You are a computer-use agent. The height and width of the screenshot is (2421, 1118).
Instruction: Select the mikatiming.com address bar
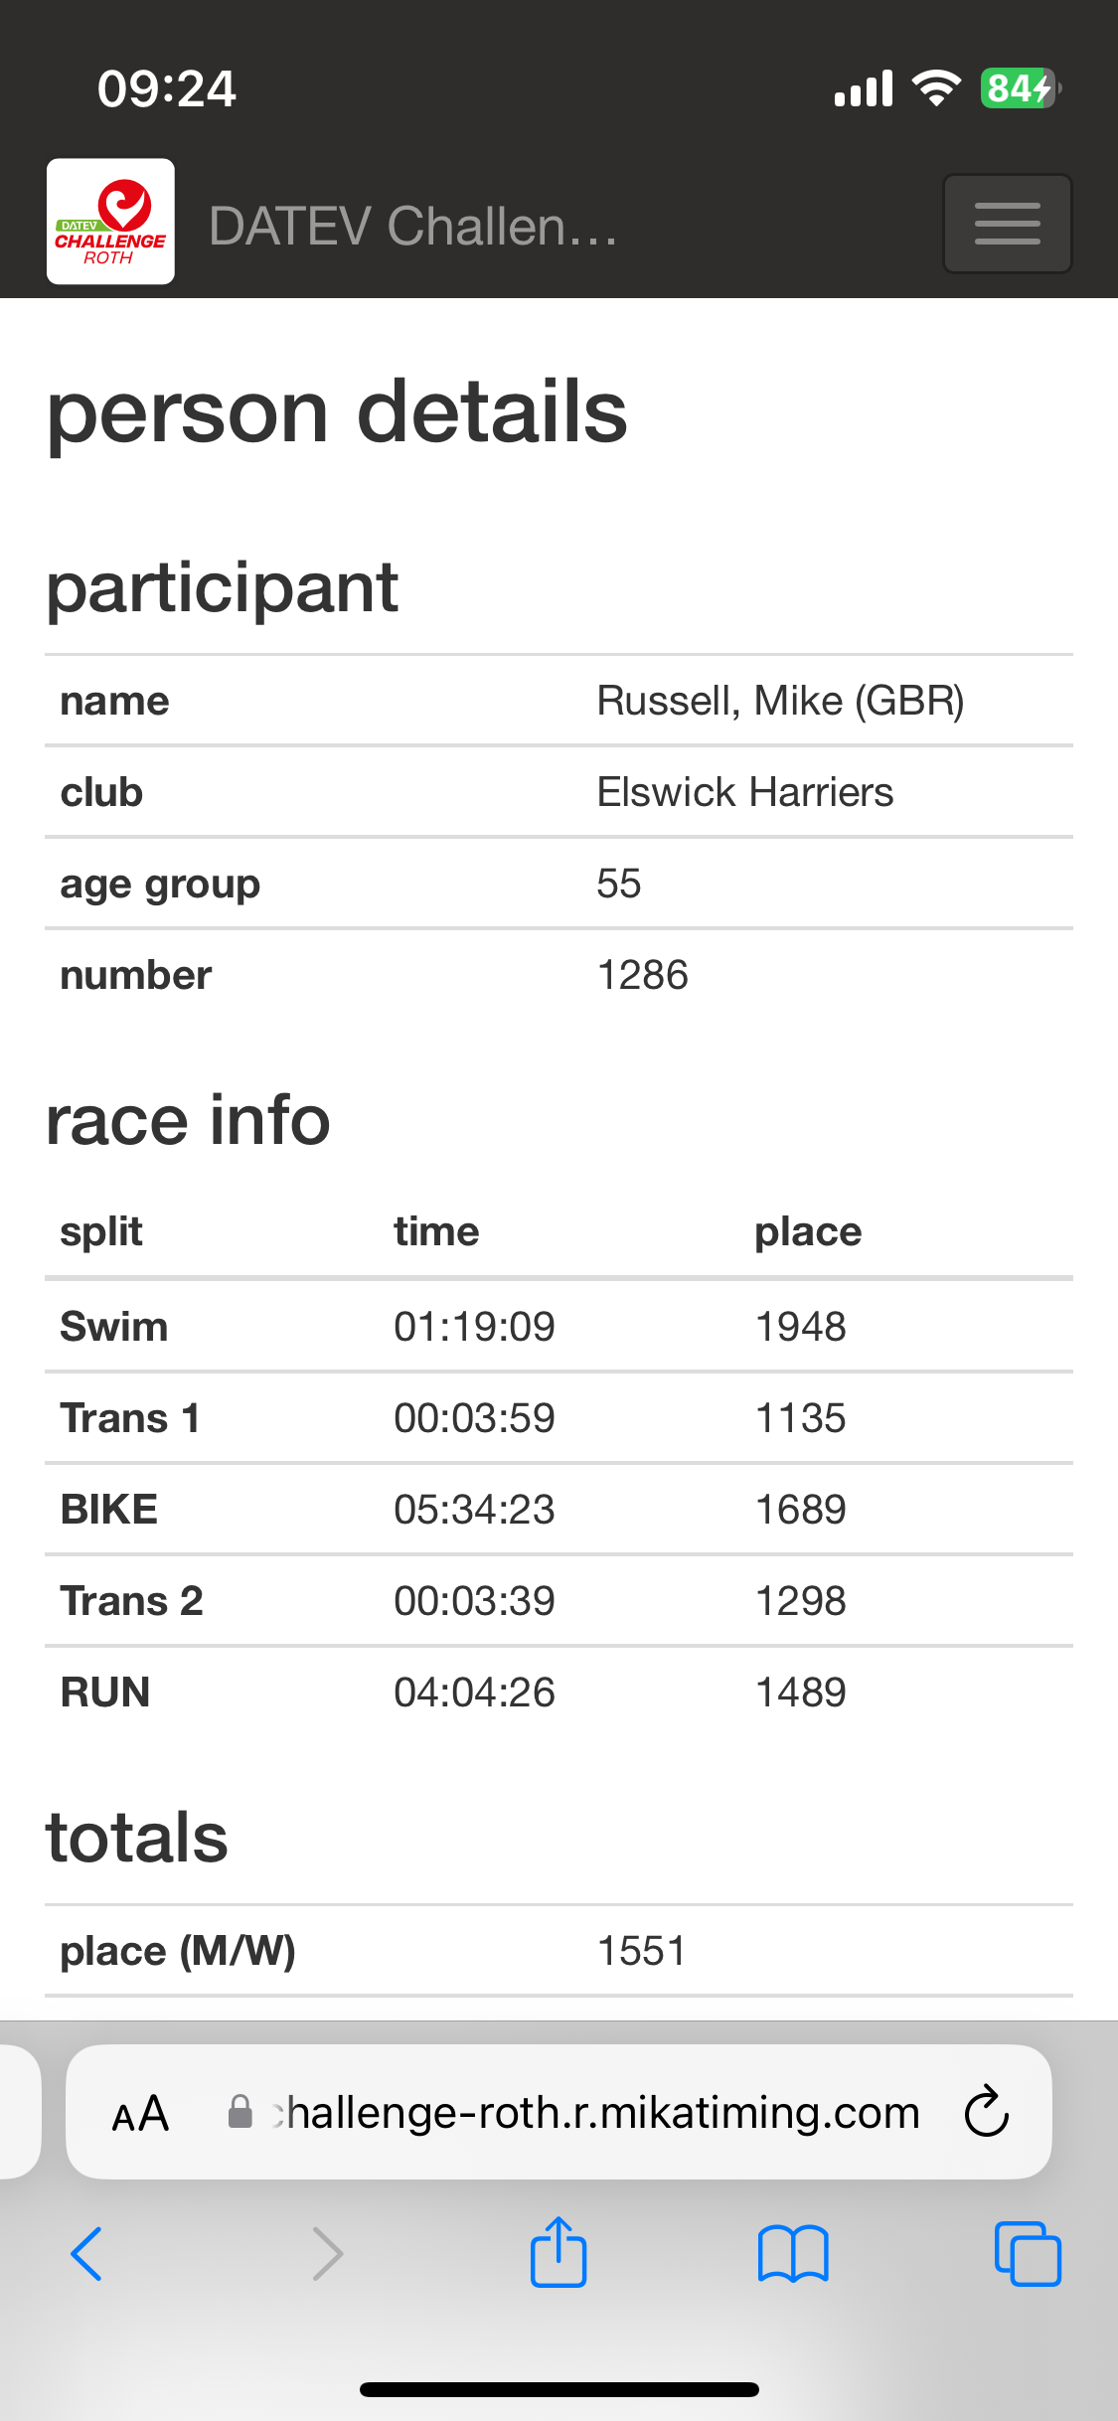click(x=559, y=2112)
